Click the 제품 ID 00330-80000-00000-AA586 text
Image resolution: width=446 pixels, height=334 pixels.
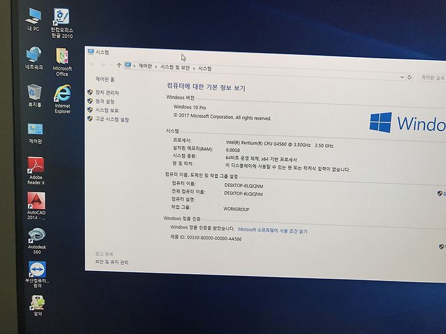click(206, 238)
